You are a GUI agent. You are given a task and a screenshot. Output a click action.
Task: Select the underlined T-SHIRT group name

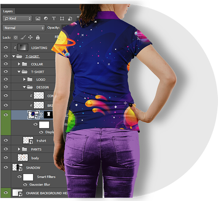(32, 57)
